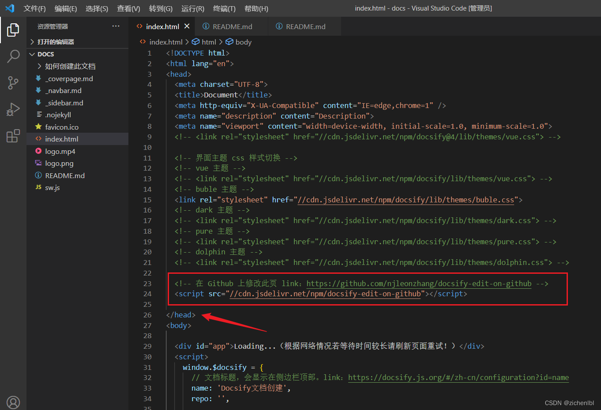Switch to the index.html editor tab
This screenshot has height=410, width=601.
[x=162, y=26]
